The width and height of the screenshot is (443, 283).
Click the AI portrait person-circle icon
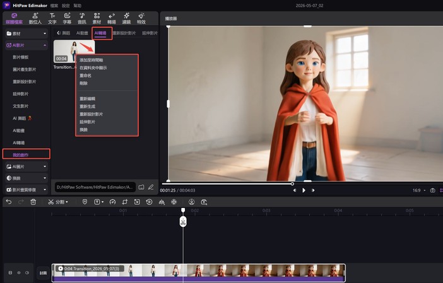tap(192, 202)
